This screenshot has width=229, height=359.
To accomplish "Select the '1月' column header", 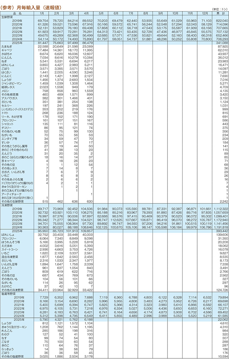I will (x=42, y=13).
